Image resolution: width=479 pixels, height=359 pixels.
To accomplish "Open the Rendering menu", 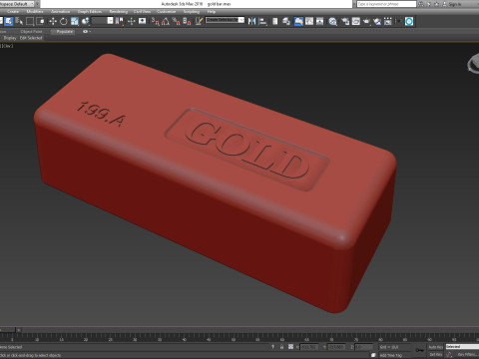I will [x=118, y=12].
